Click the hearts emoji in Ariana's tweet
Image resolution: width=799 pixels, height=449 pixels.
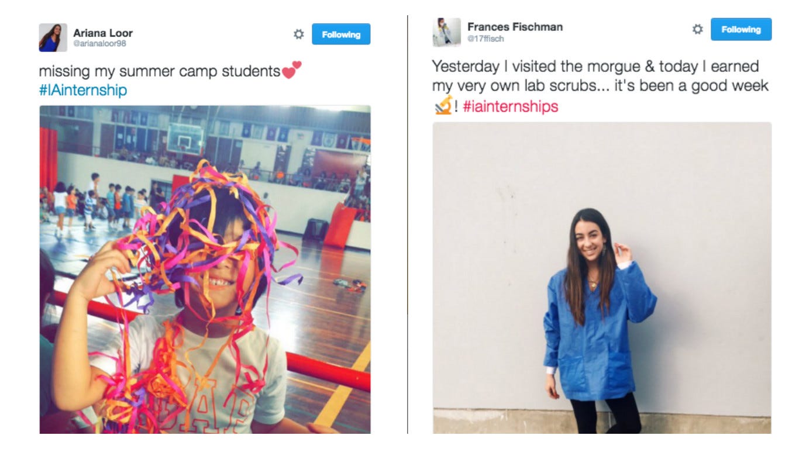pos(292,71)
